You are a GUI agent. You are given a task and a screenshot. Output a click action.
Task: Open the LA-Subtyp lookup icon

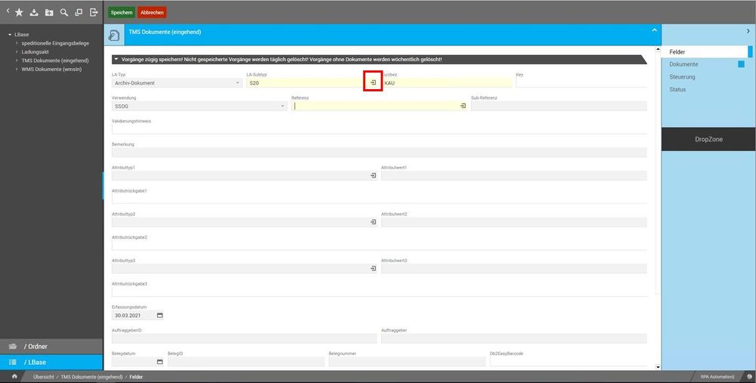373,83
